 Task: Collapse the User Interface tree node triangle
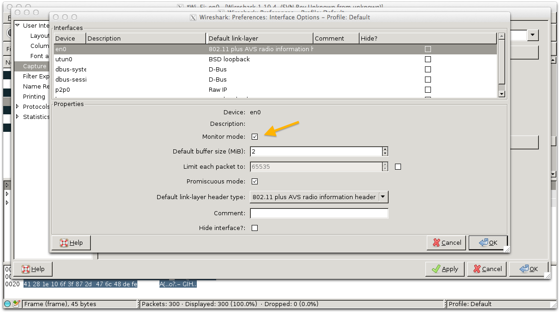[18, 25]
